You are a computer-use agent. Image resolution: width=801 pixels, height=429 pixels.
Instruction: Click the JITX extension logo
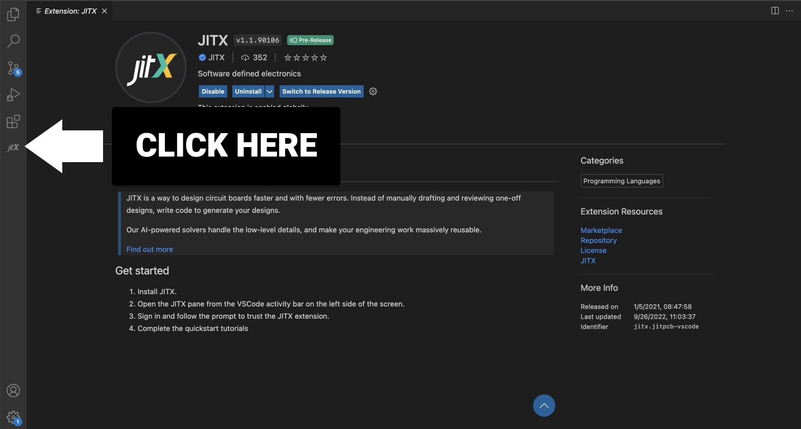pyautogui.click(x=151, y=67)
